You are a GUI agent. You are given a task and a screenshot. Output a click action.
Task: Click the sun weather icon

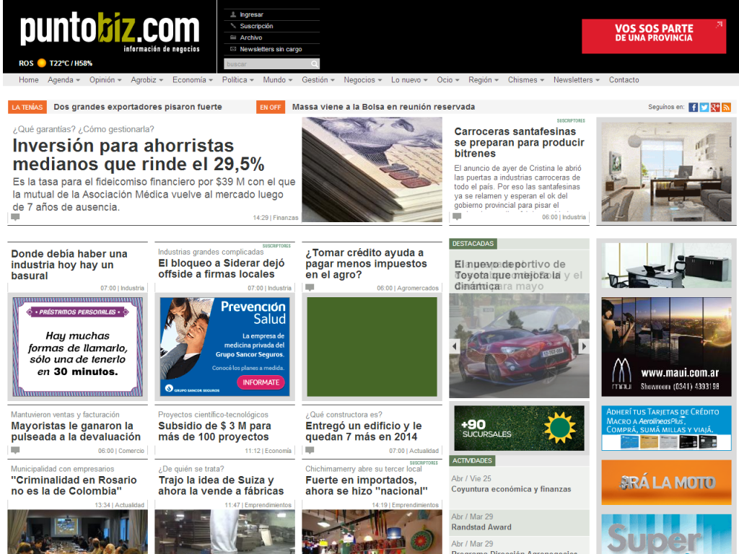(41, 63)
